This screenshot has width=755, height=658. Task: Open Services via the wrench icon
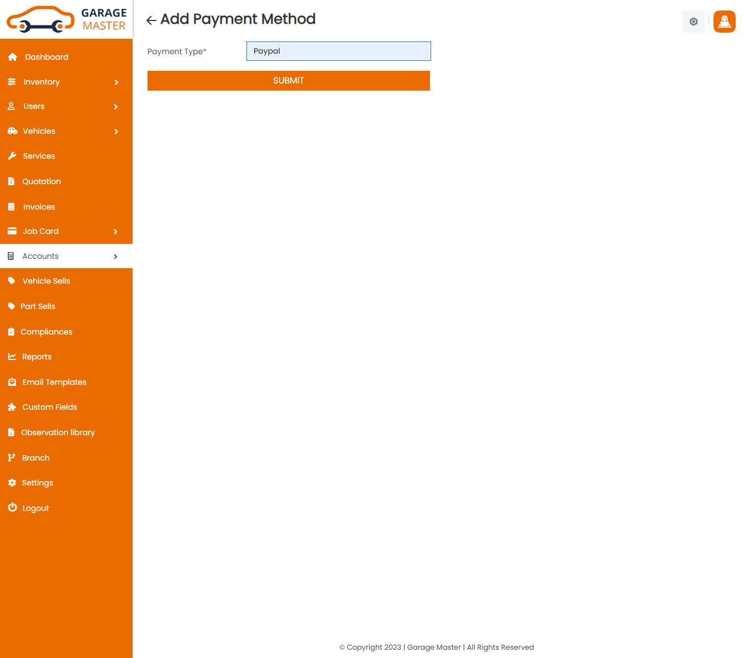[12, 155]
